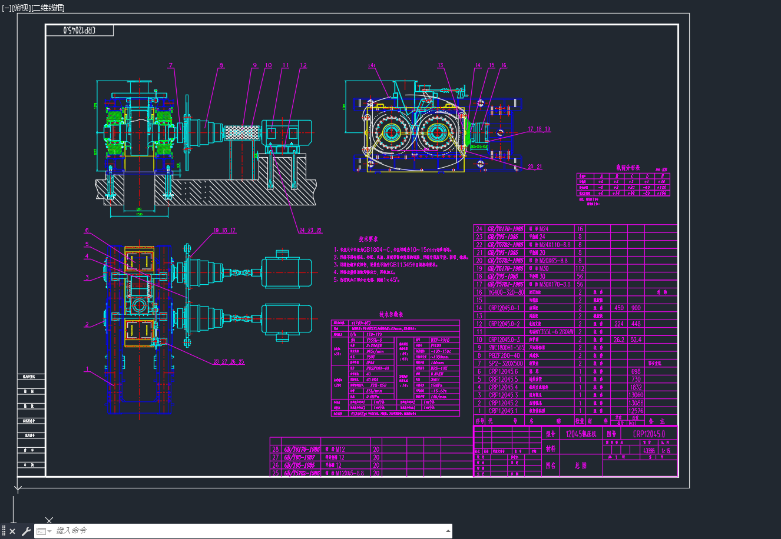Select title block text CRP12045.0

coord(649,434)
